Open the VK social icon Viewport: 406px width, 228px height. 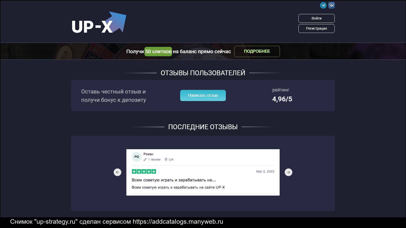[331, 5]
